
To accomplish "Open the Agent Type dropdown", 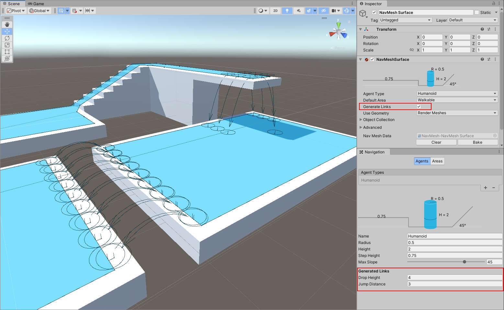I will coord(457,94).
